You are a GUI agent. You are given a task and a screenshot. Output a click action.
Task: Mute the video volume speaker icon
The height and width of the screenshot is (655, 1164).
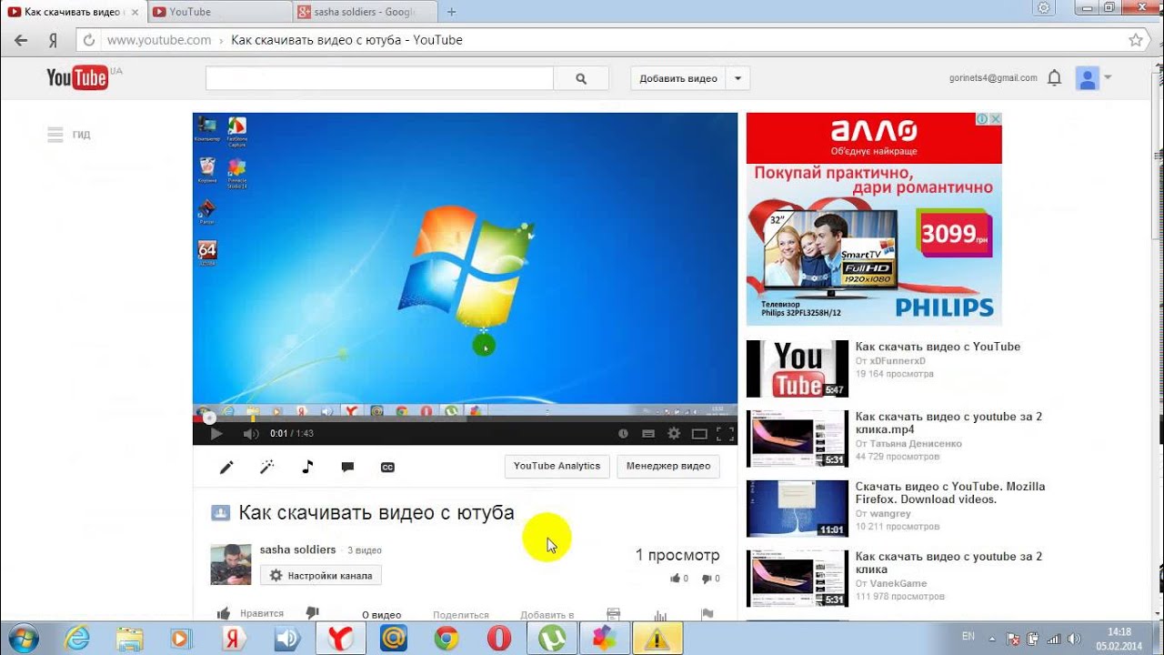pos(251,434)
